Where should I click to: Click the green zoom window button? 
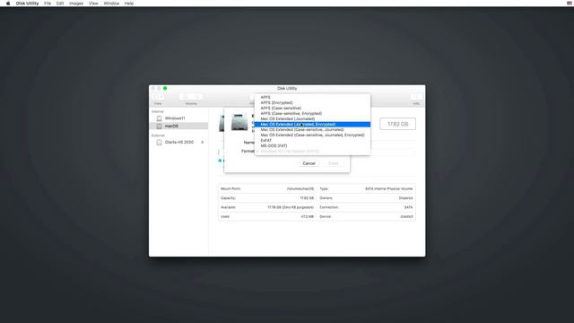(165, 88)
